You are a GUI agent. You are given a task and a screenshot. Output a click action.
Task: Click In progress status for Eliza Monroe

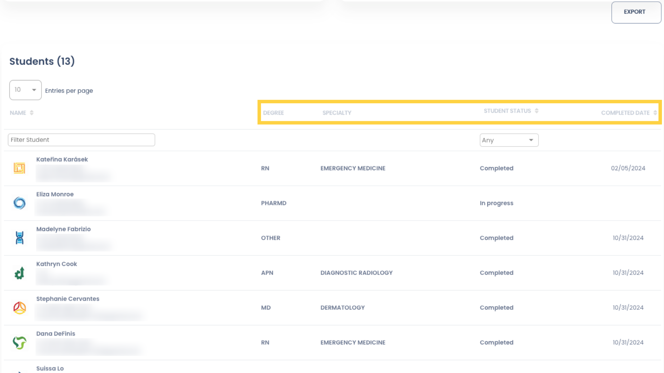click(496, 203)
